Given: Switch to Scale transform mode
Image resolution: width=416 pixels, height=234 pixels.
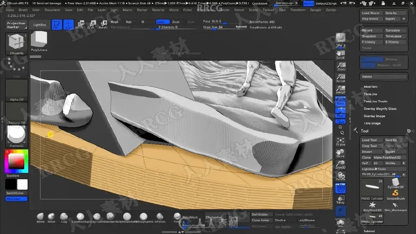Looking at the screenshot, I should click(92, 24).
